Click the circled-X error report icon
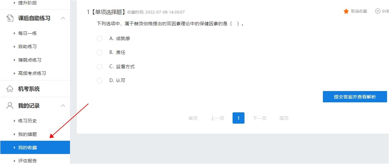 [378, 11]
